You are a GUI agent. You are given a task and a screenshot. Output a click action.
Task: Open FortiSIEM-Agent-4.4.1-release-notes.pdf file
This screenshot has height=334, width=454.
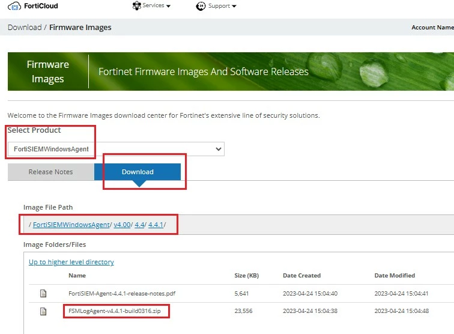click(122, 293)
